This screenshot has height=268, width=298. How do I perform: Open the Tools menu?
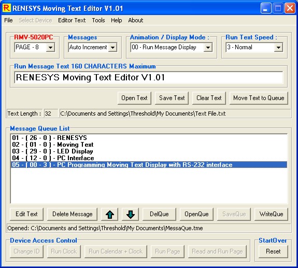point(98,20)
